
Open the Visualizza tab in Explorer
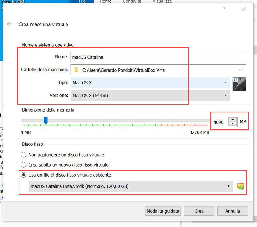(162, 1)
